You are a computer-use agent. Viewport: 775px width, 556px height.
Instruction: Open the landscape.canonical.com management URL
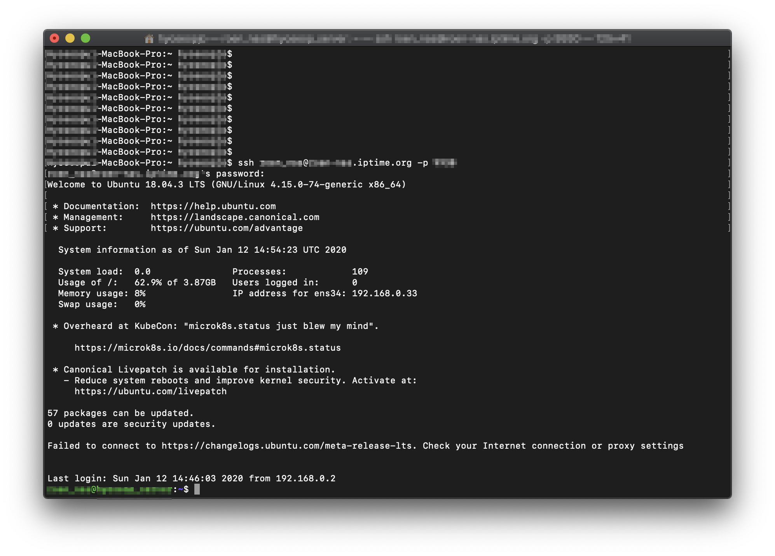tap(235, 217)
